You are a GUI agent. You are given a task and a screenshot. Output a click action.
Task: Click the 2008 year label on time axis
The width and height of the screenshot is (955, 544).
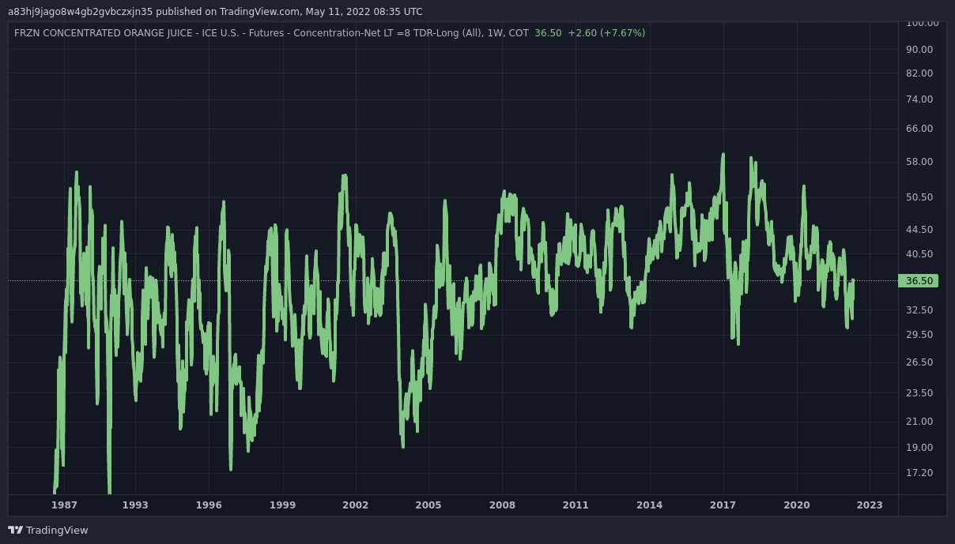pyautogui.click(x=502, y=505)
